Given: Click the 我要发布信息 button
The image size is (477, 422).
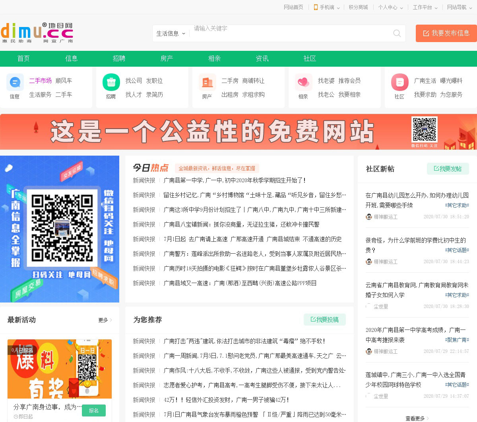Looking at the screenshot, I should click(446, 33).
